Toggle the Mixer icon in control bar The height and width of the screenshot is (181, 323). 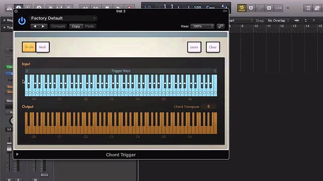point(59,7)
